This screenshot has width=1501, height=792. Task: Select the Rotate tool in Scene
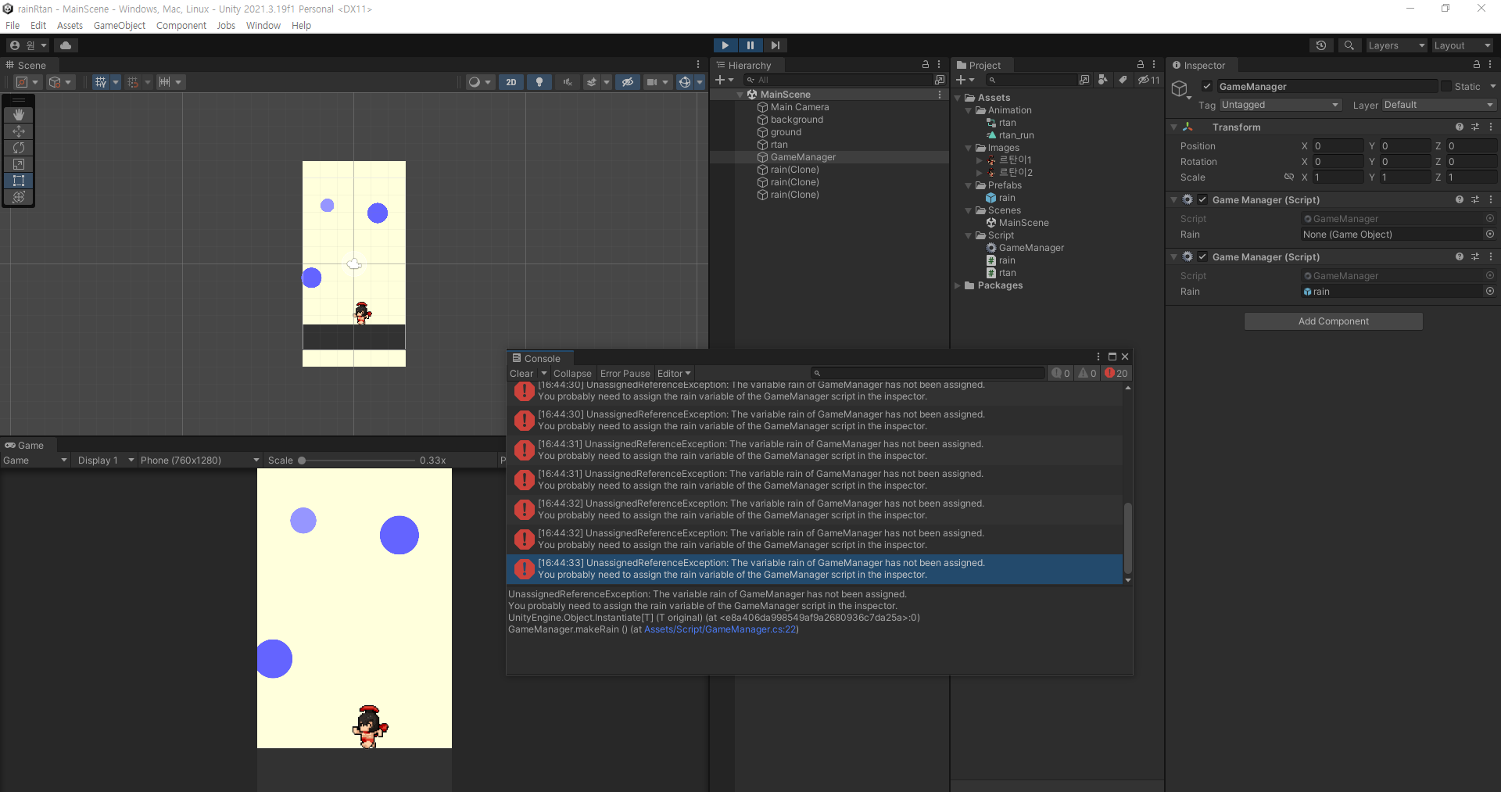19,147
